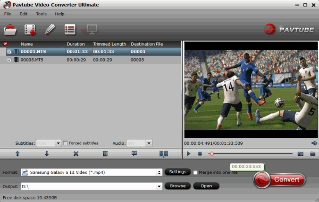This screenshot has width=319, height=202.
Task: Click the Settings button
Action: click(x=178, y=172)
